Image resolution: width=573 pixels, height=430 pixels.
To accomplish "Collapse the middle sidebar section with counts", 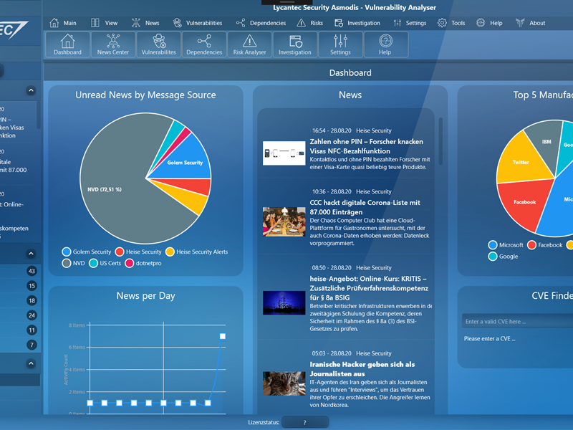I will pos(31,254).
